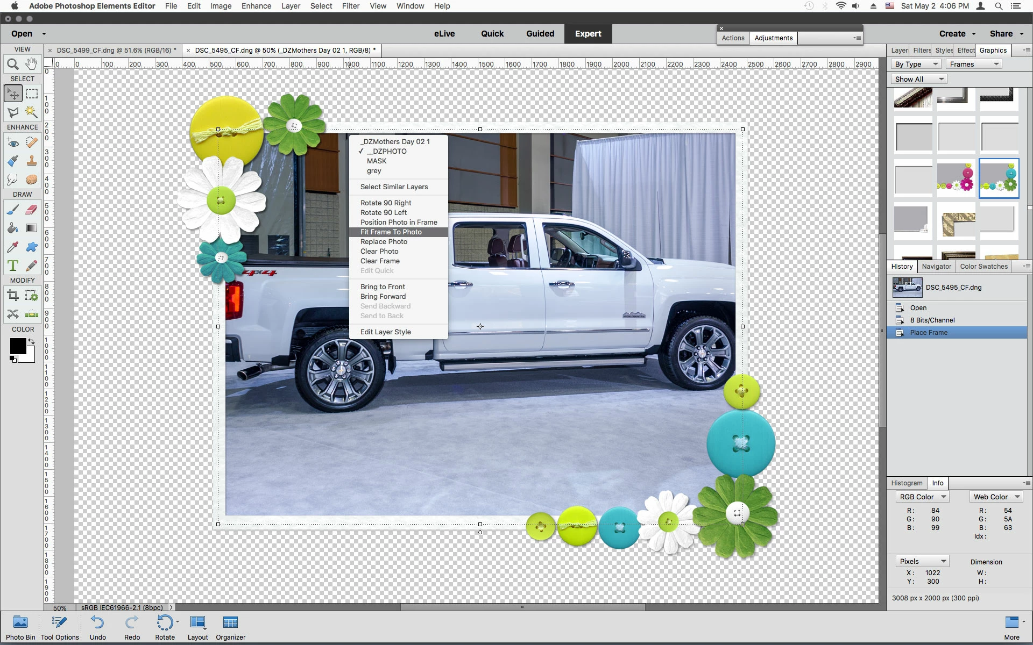Activate the Horizontal Type tool

13,265
